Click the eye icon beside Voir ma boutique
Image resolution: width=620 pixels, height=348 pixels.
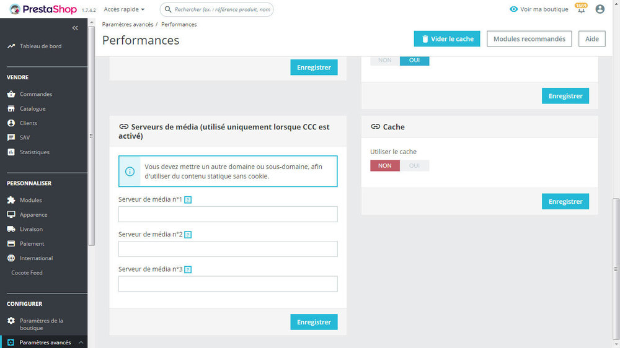pyautogui.click(x=513, y=9)
